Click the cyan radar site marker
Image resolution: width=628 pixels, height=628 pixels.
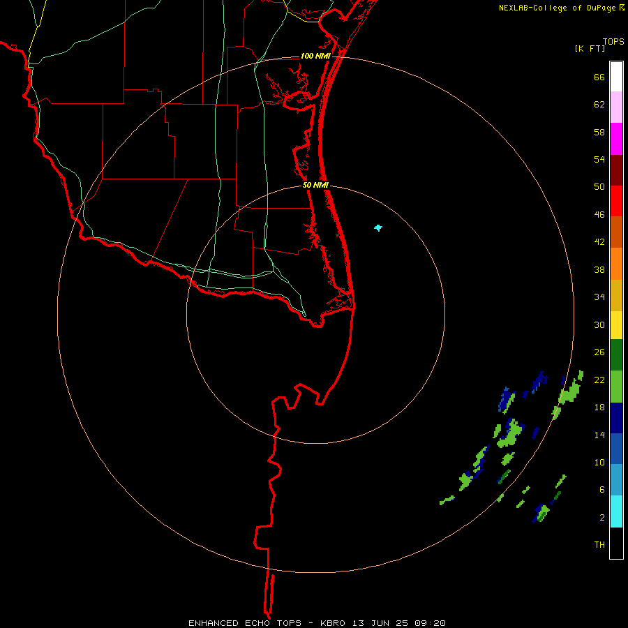pos(378,228)
